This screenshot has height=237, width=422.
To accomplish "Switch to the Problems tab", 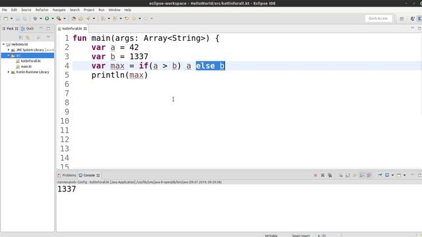I will click(67, 175).
